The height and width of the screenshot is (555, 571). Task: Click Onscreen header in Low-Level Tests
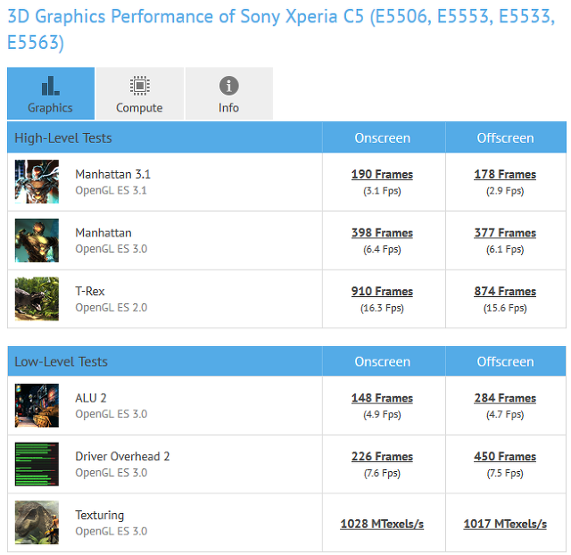[x=383, y=361]
